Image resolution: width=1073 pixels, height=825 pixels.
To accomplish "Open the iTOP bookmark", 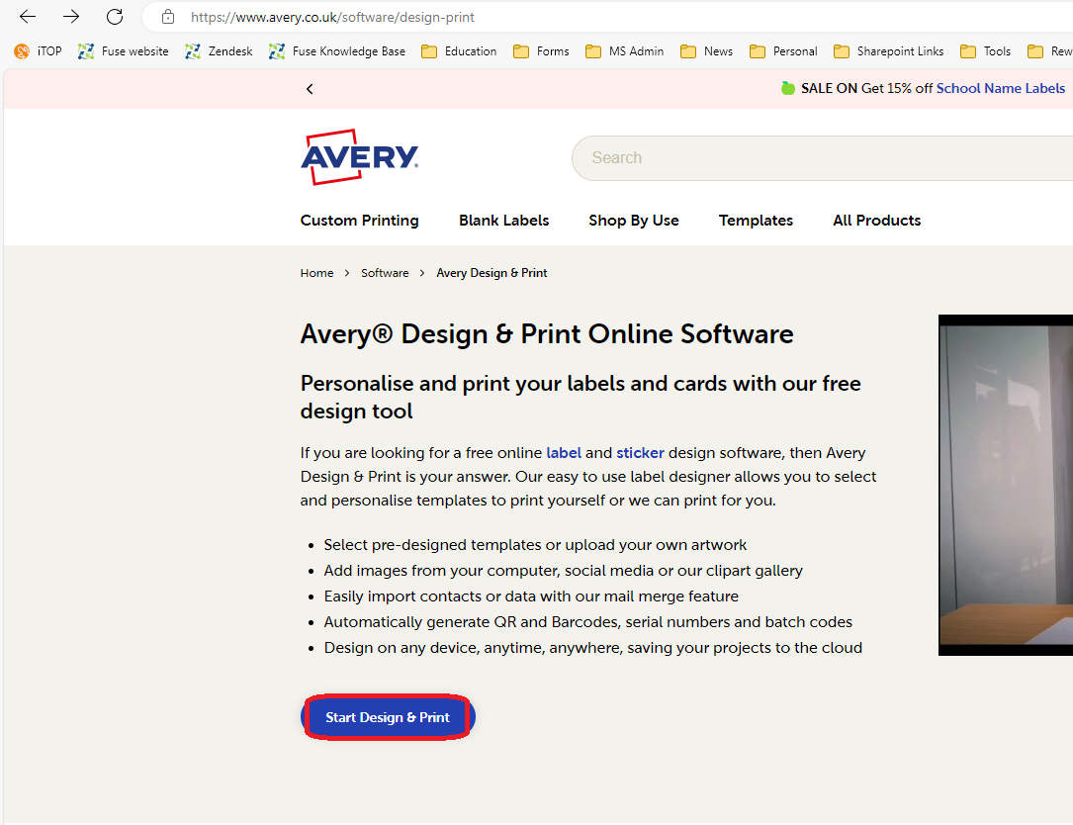I will (39, 51).
